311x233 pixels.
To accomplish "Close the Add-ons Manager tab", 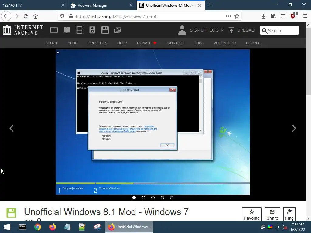I will [x=131, y=5].
